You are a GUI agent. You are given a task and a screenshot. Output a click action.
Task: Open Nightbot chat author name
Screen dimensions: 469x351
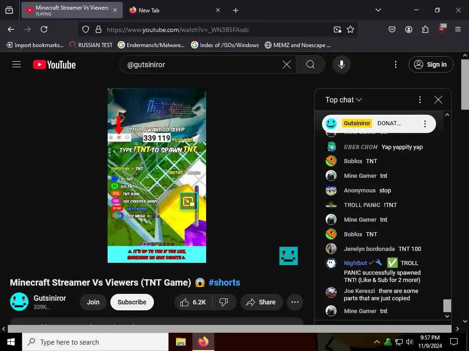click(355, 263)
